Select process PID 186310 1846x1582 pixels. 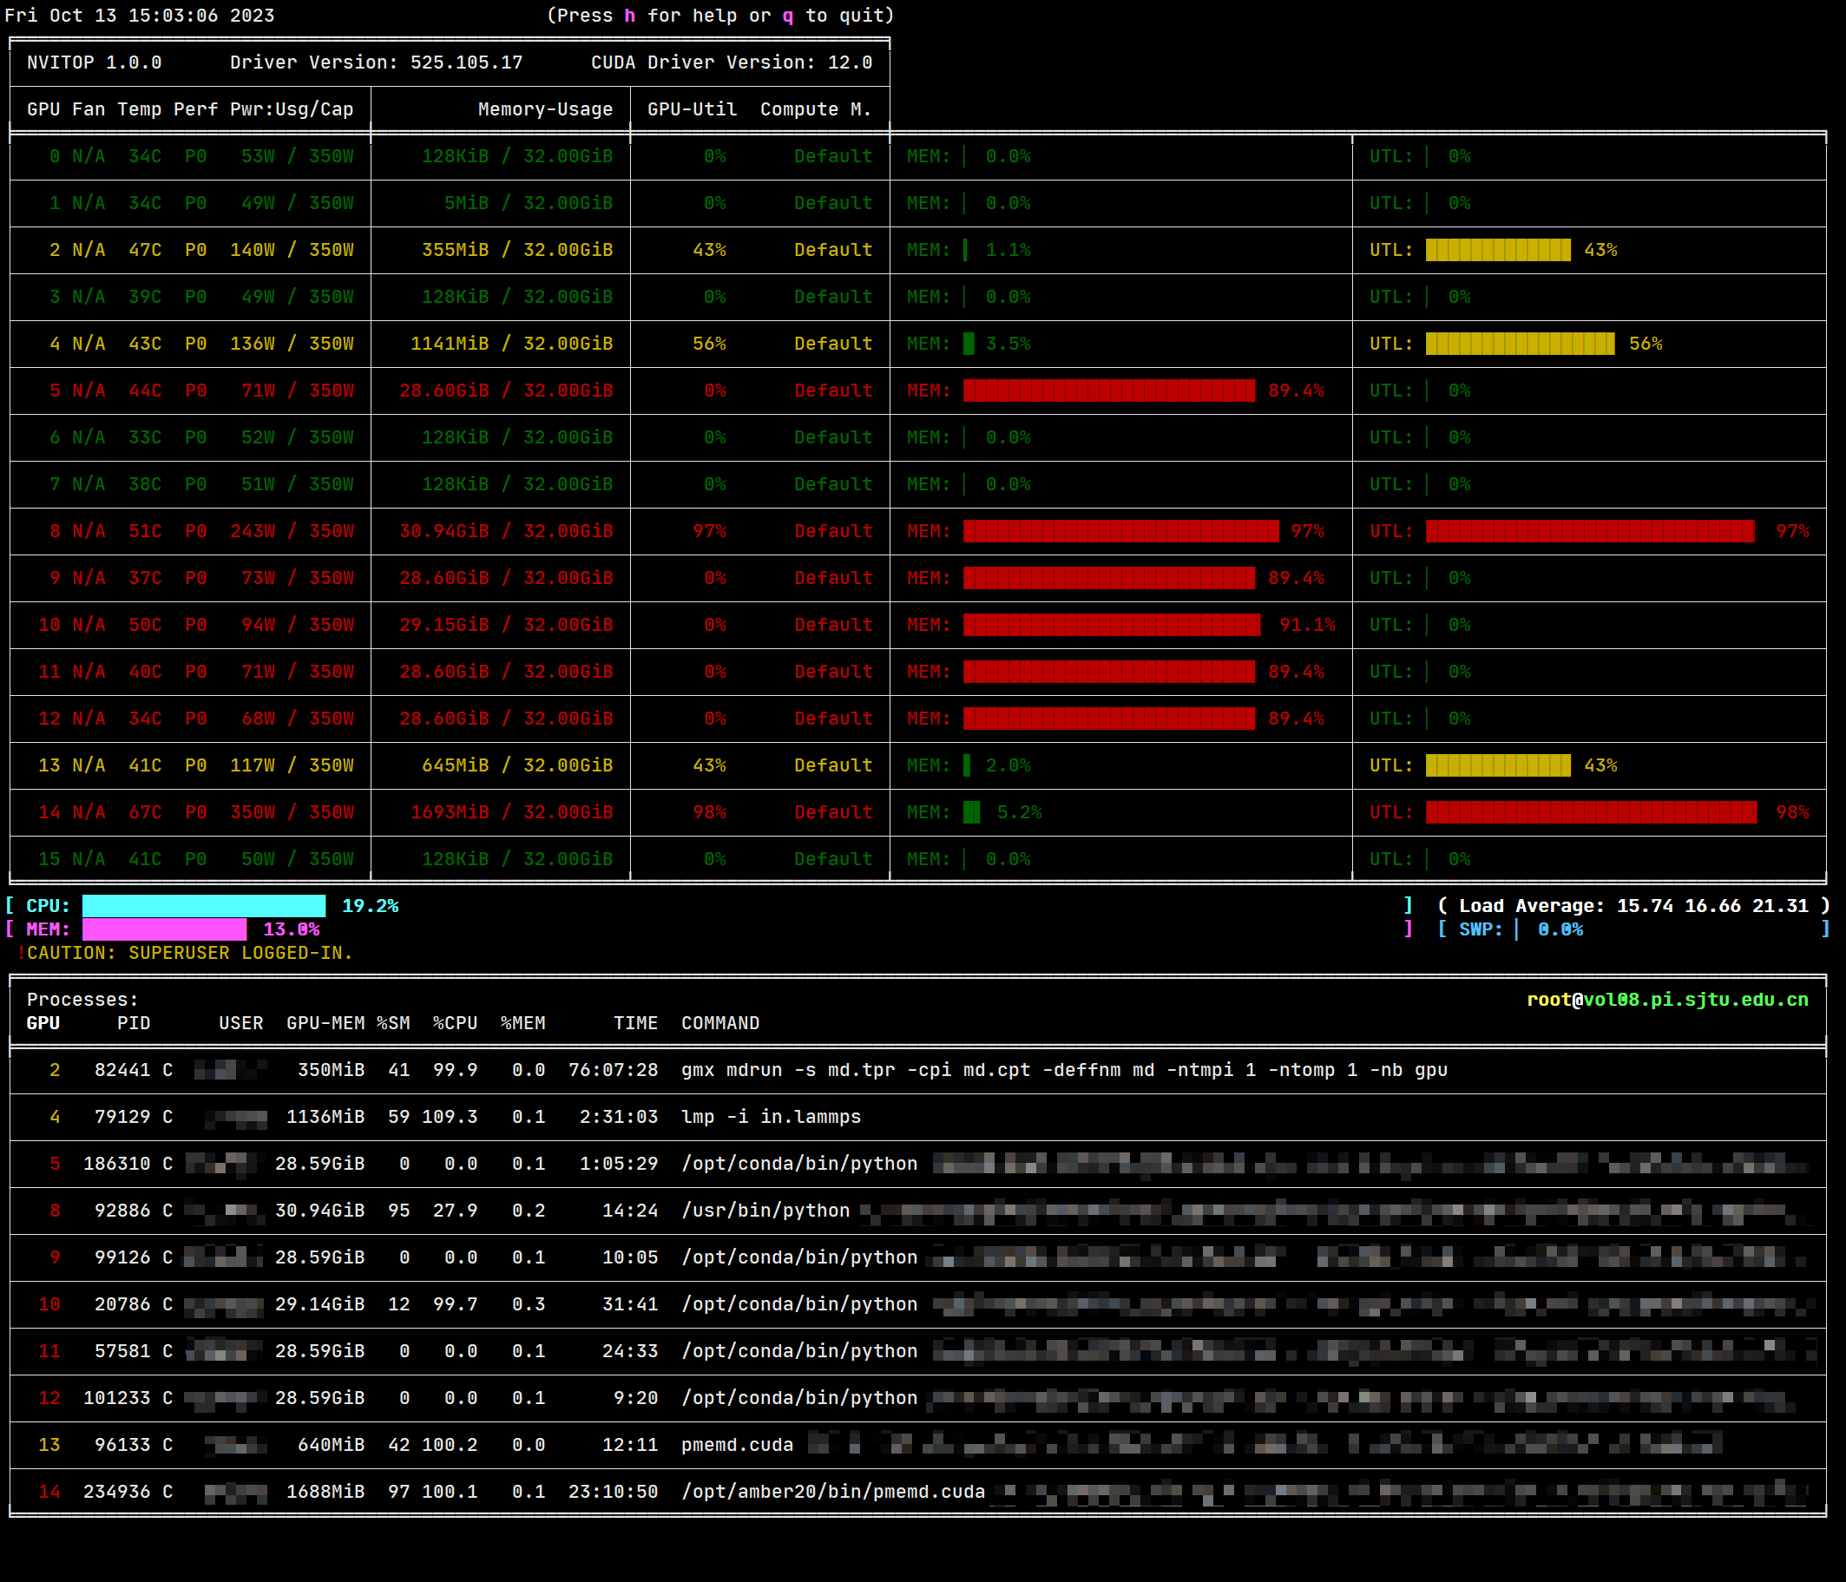[x=116, y=1165]
